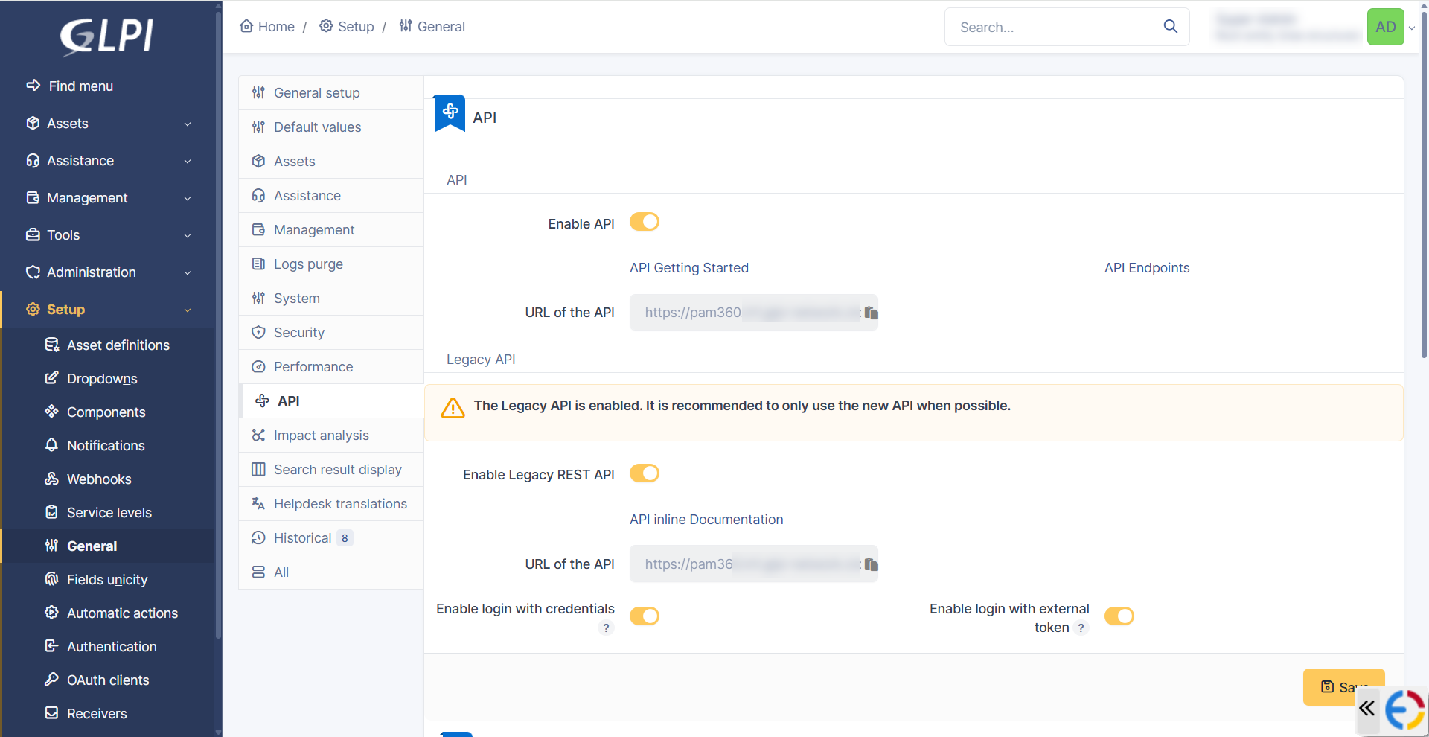Toggle Enable login with credentials switch
This screenshot has height=737, width=1429.
coord(645,616)
